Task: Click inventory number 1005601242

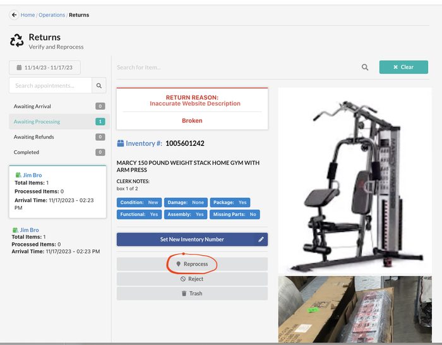Action: click(x=185, y=143)
